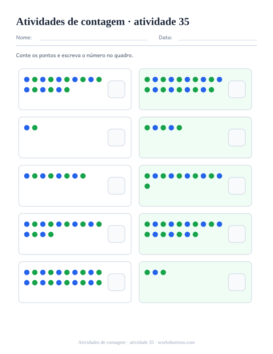
Task: Select the answer box beside the three dots
Action: point(237,282)
